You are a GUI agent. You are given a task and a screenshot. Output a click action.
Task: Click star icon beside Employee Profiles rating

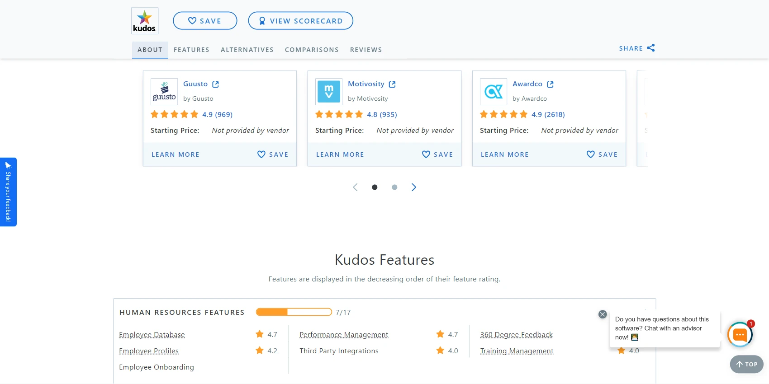click(260, 351)
